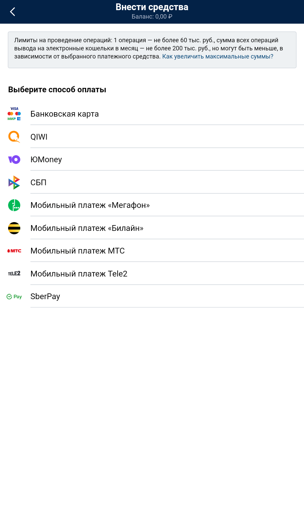
Task: Click the Visa/Mastercard/Mir card icon
Action: pyautogui.click(x=14, y=114)
